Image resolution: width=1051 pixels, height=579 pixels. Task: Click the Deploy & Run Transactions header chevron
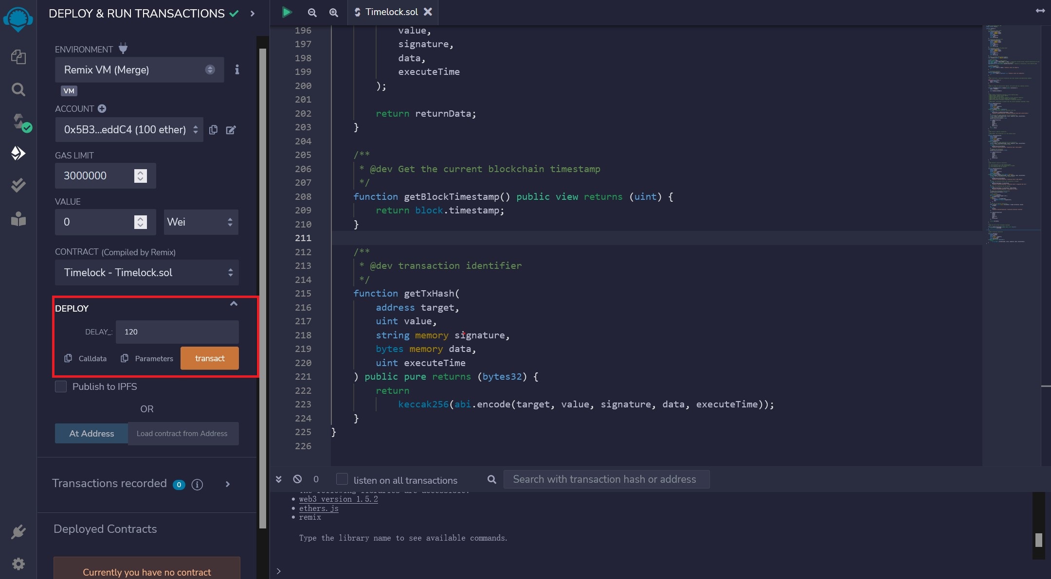coord(252,14)
